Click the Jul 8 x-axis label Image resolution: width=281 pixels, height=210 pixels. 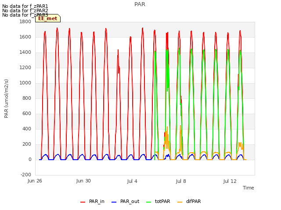coord(181,181)
